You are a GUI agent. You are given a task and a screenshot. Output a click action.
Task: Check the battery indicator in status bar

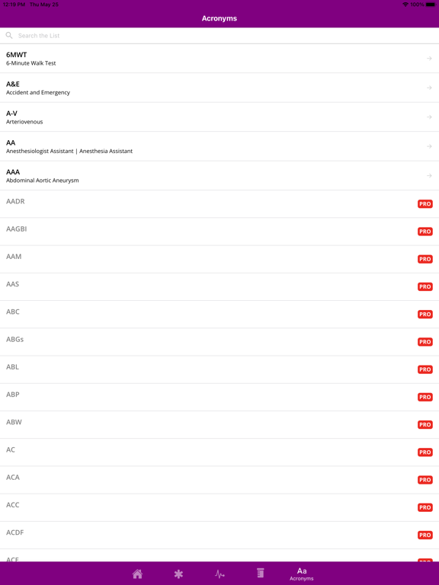(x=431, y=5)
